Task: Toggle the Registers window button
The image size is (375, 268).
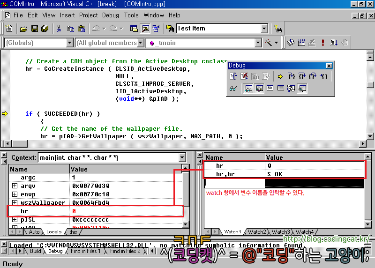Action: pyautogui.click(x=270, y=88)
